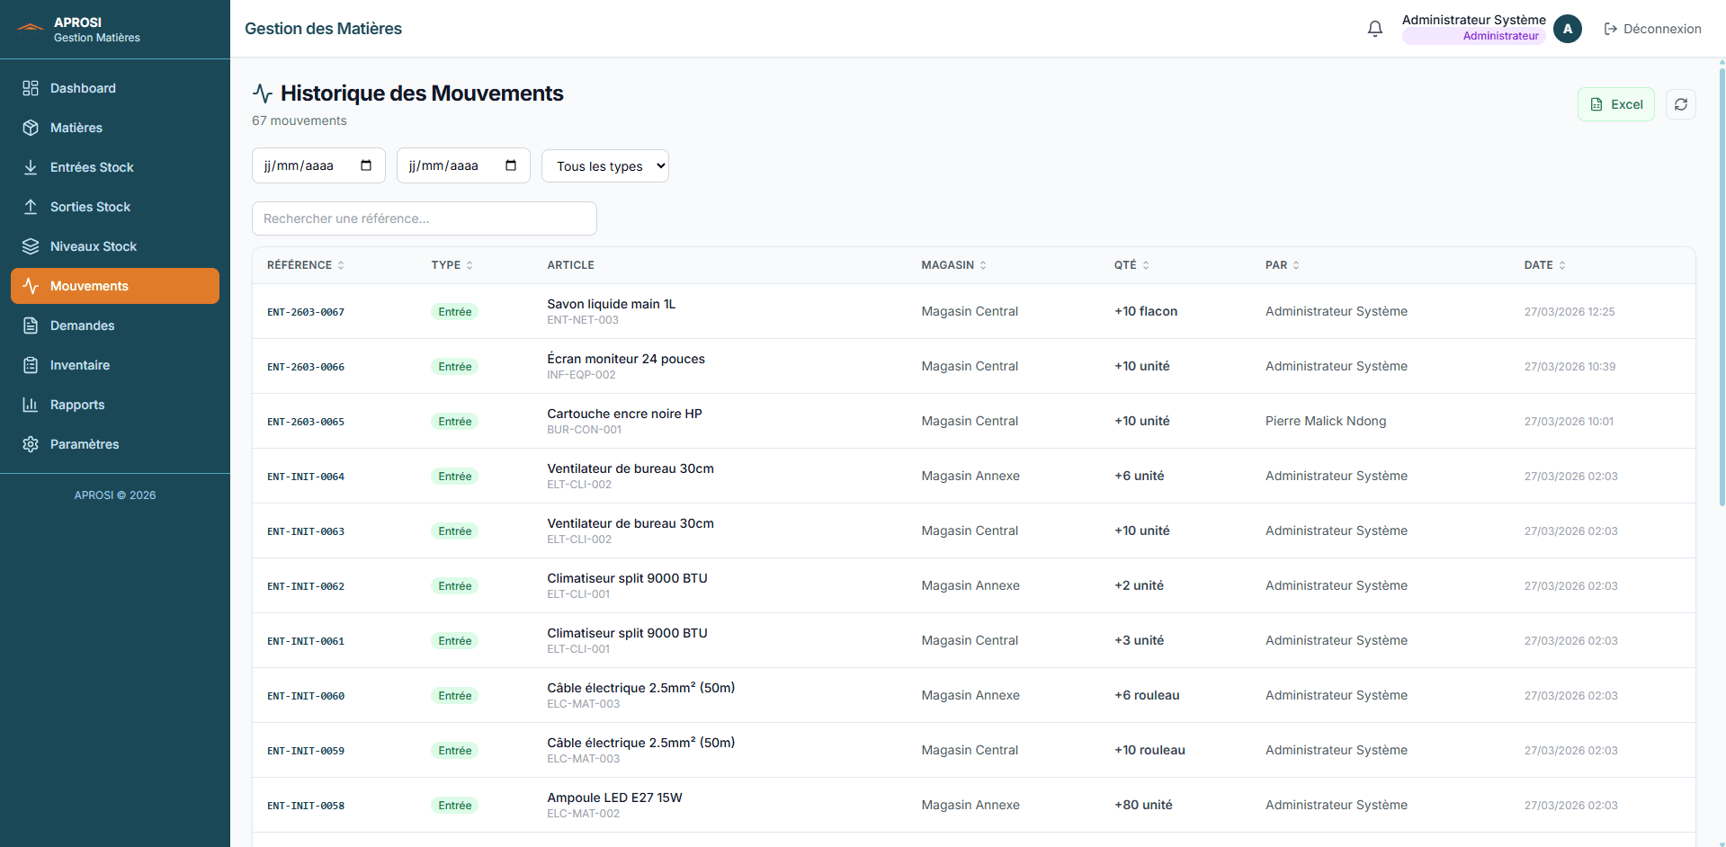Screen dimensions: 1726x847
Task: Click reference ENT-2603-0066
Action: pos(306,367)
